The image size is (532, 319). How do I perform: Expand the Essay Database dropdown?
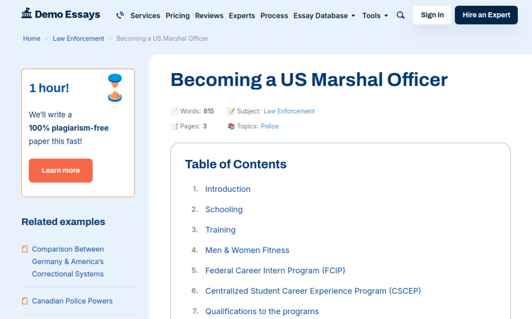coord(324,15)
